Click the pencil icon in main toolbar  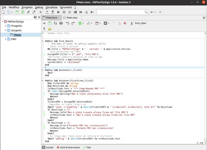tap(28, 12)
